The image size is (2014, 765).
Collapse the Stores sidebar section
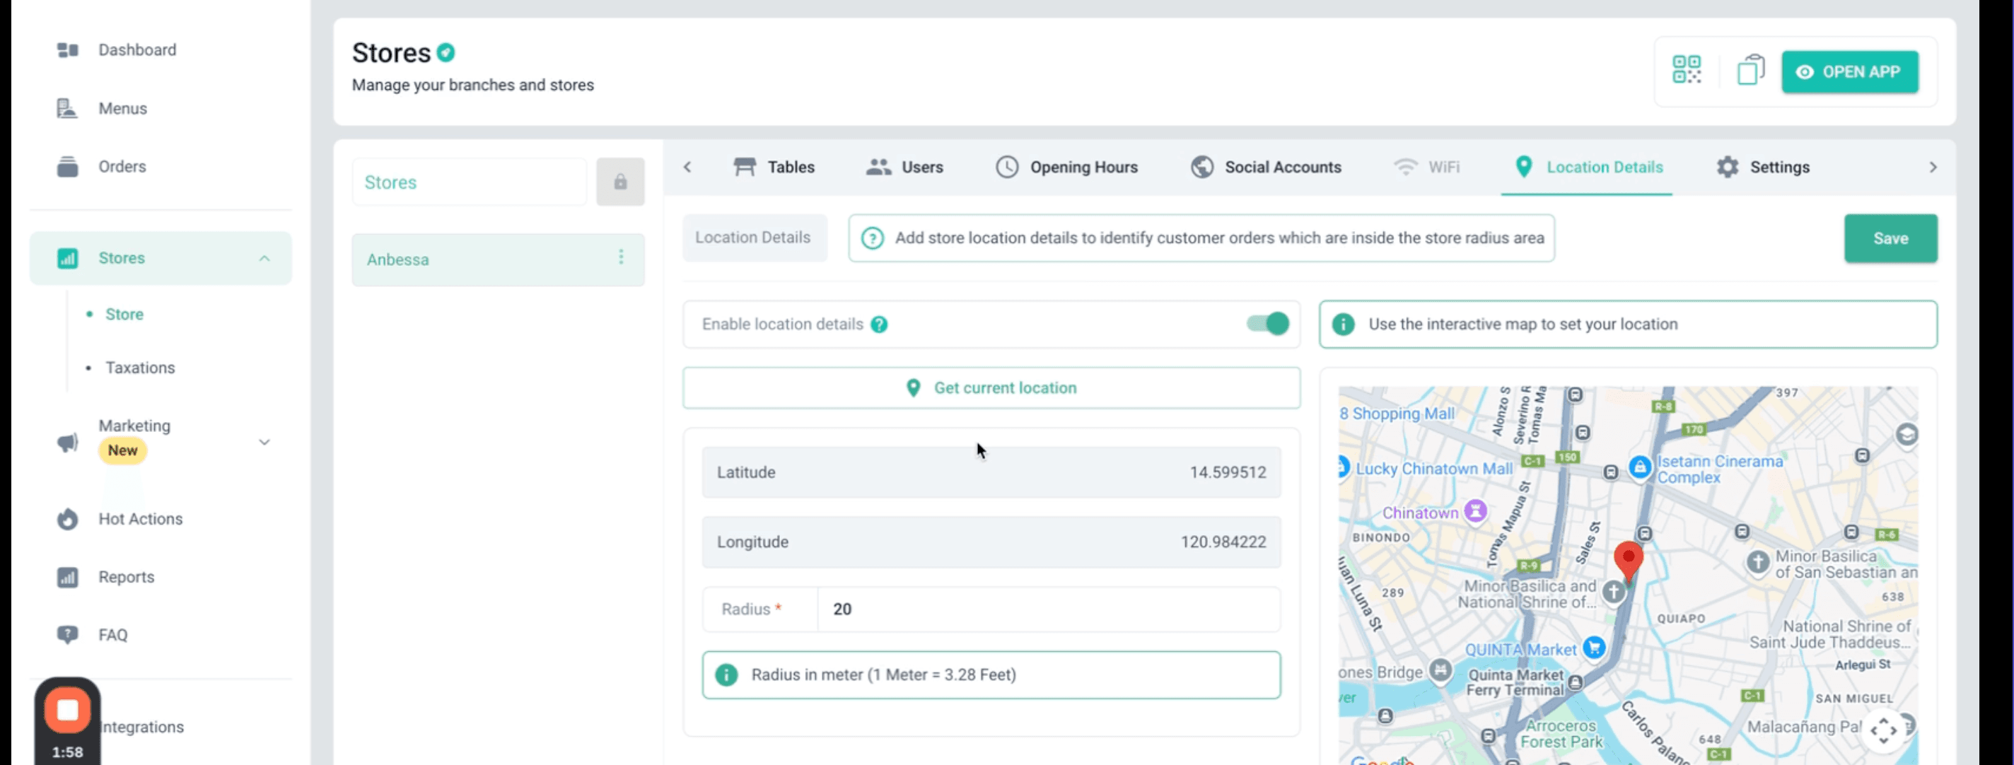pyautogui.click(x=264, y=258)
